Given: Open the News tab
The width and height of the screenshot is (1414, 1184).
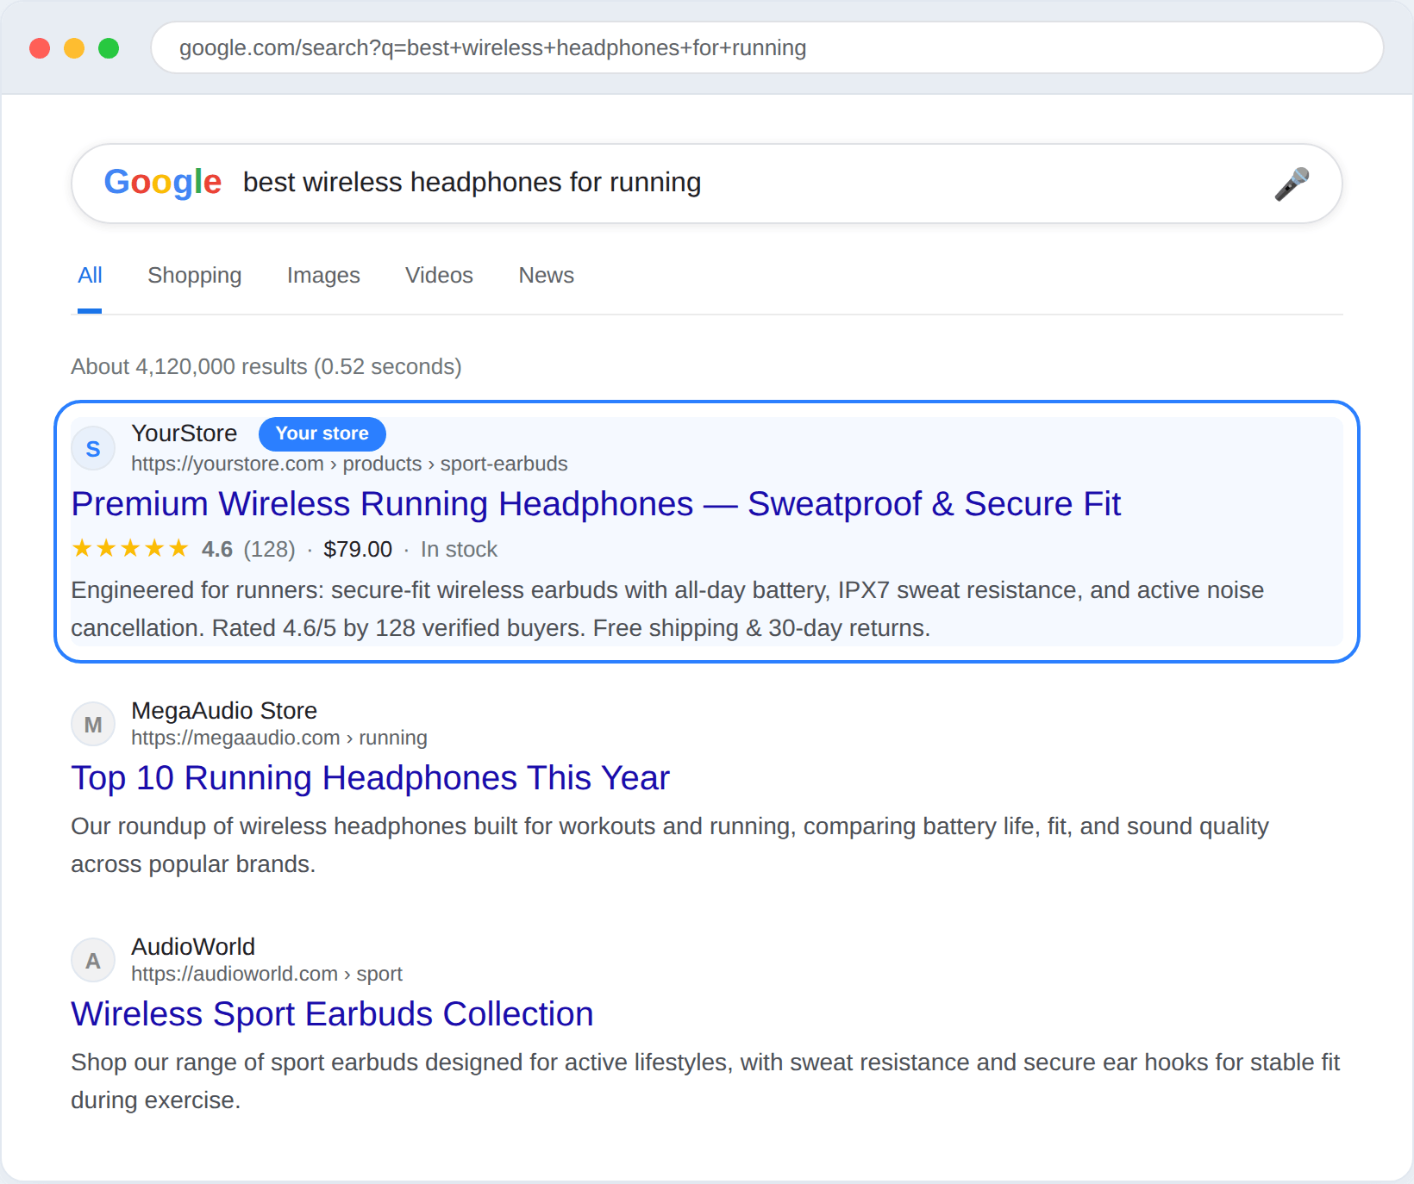Looking at the screenshot, I should [x=546, y=275].
